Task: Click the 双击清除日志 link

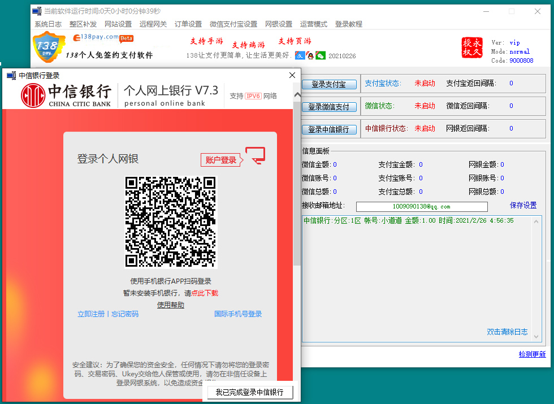Action: click(x=507, y=332)
